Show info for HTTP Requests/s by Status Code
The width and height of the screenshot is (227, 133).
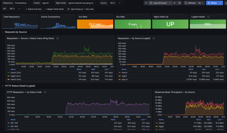pos(45,92)
